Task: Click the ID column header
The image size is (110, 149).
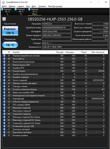Action: tap(9, 52)
